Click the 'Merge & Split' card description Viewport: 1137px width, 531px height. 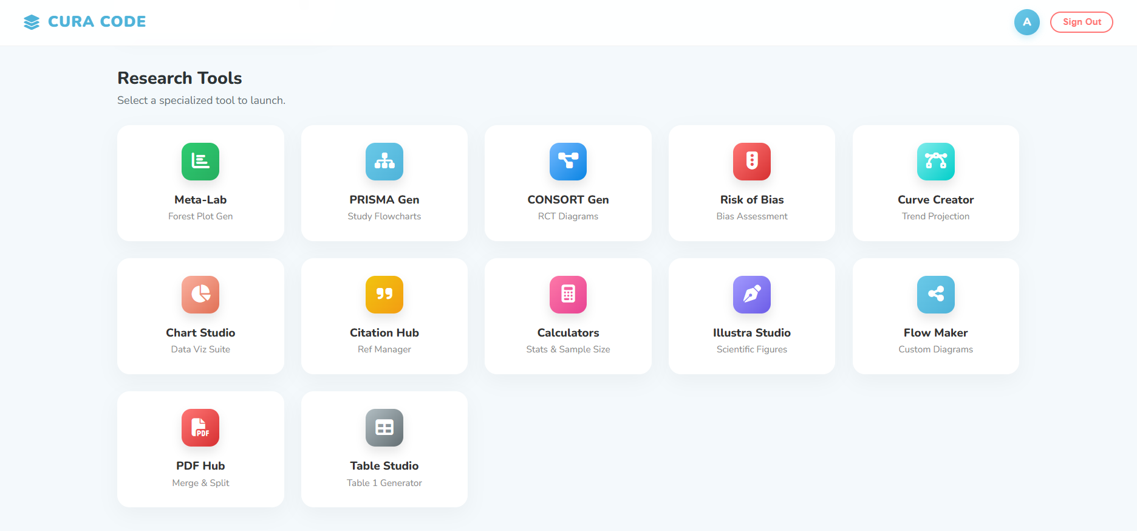(x=200, y=483)
